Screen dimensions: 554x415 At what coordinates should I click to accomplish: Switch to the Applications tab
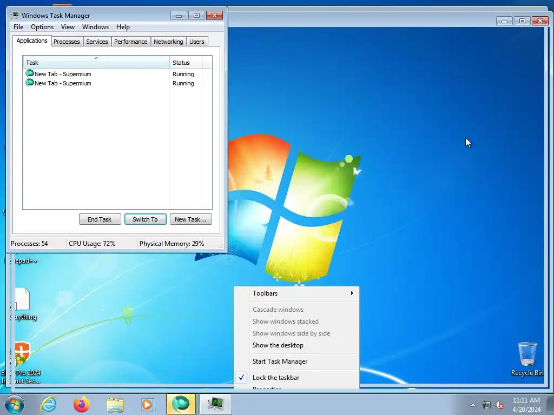tap(32, 41)
